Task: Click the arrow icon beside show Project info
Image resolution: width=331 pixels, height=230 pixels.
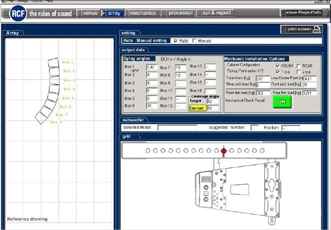Action: point(283,13)
